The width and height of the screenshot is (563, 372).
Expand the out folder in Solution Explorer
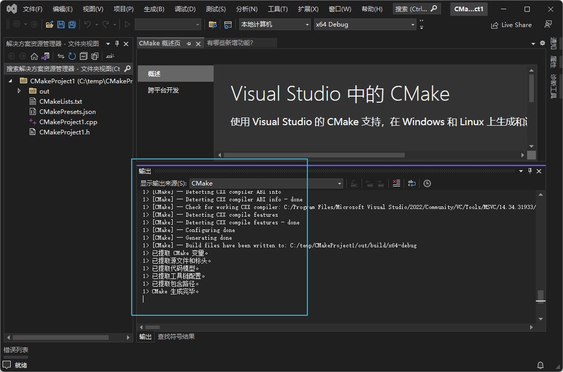(19, 90)
